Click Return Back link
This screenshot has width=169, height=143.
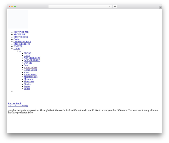point(15,103)
